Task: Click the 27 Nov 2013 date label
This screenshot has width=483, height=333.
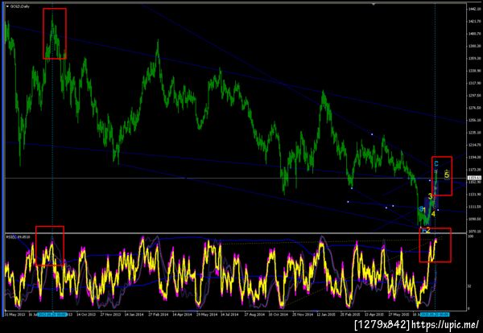Action: coord(110,314)
